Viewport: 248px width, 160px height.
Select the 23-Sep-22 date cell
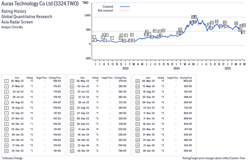click(x=17, y=113)
